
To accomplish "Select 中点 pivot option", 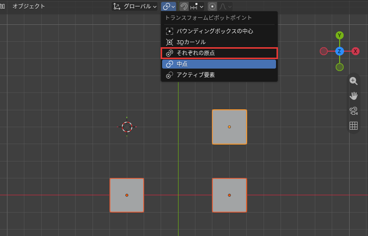I will 219,64.
